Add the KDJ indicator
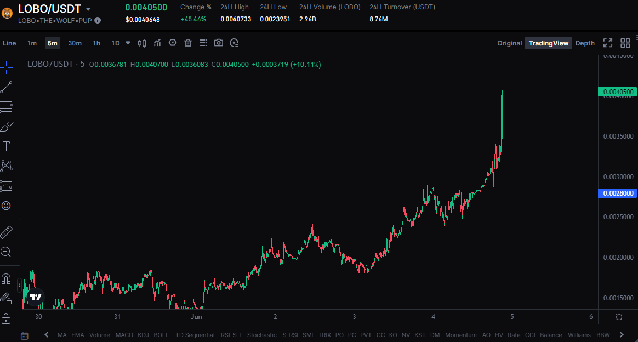638x342 pixels. [x=143, y=335]
